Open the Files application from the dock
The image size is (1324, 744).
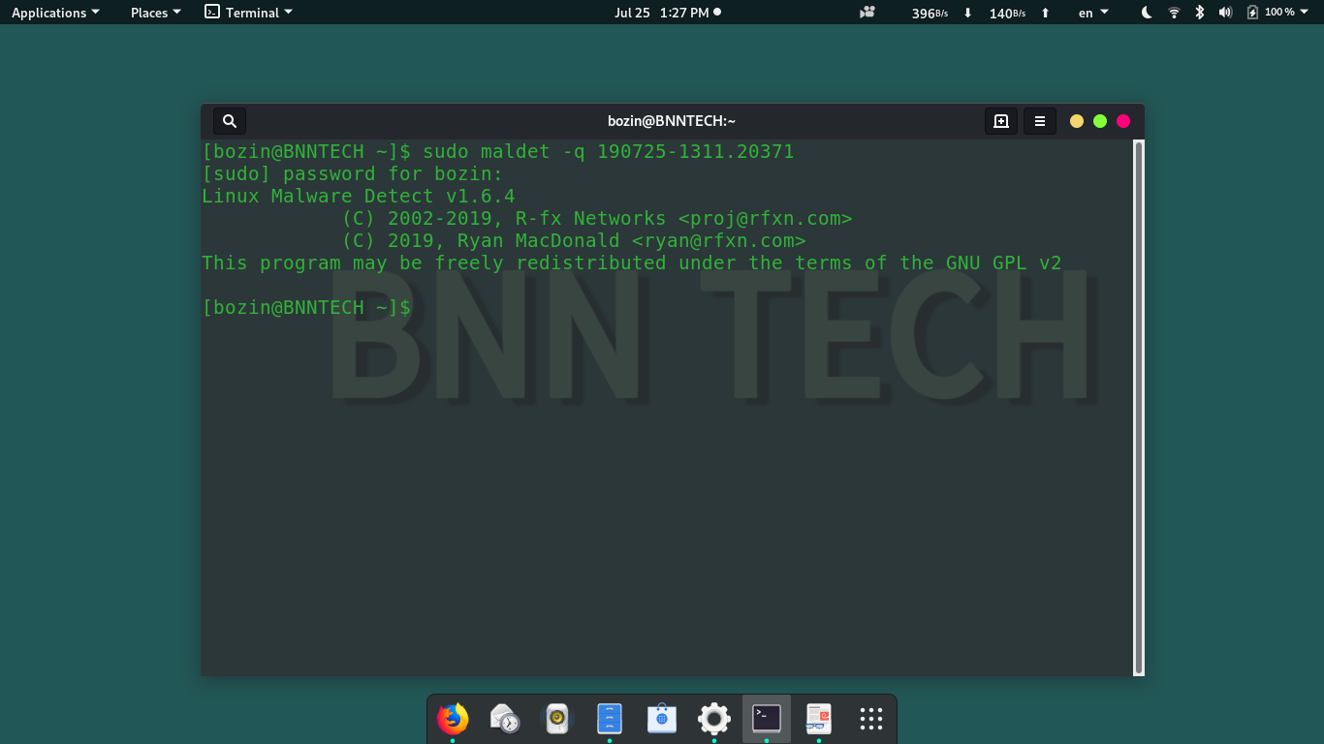pos(609,719)
